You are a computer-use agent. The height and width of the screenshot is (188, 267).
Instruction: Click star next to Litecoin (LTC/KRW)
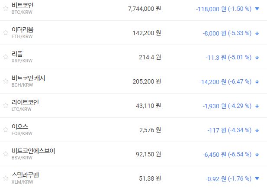point(5,106)
